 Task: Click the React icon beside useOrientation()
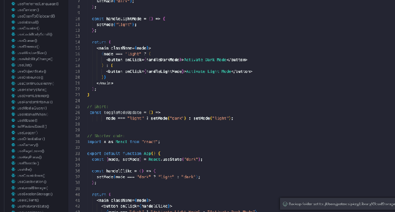(x=14, y=138)
